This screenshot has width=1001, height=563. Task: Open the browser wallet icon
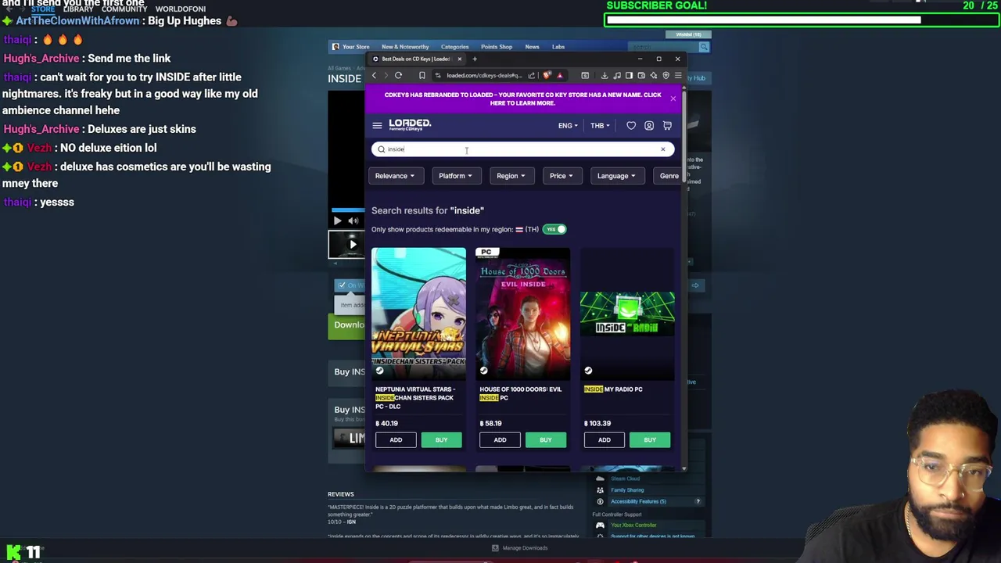[641, 76]
